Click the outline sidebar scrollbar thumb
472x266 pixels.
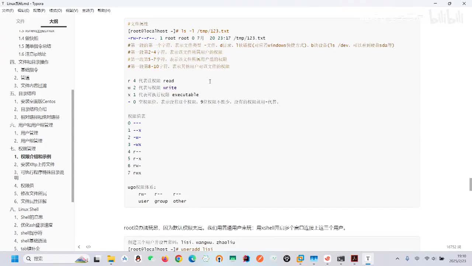73,146
